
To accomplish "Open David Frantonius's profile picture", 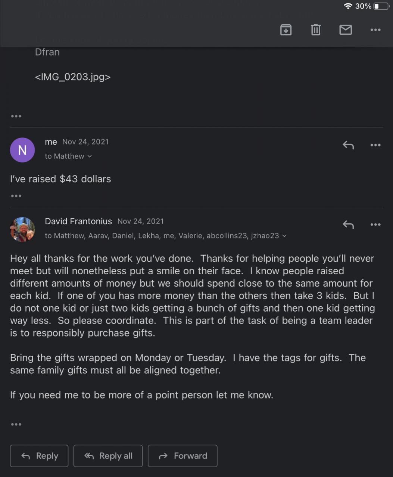I will coord(22,229).
